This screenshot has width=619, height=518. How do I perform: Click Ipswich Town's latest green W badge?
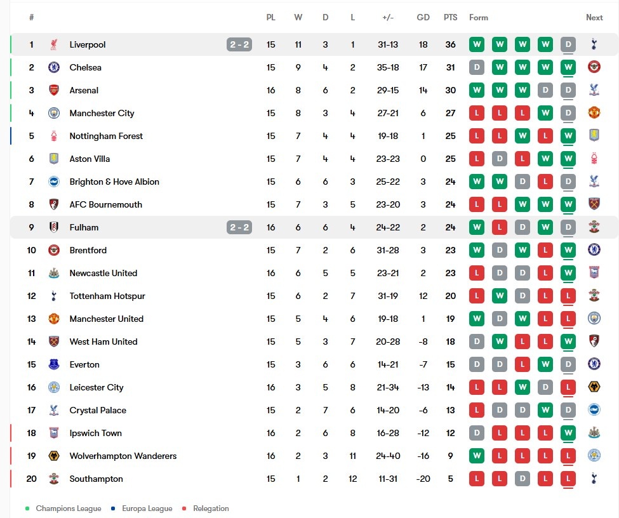click(x=568, y=433)
